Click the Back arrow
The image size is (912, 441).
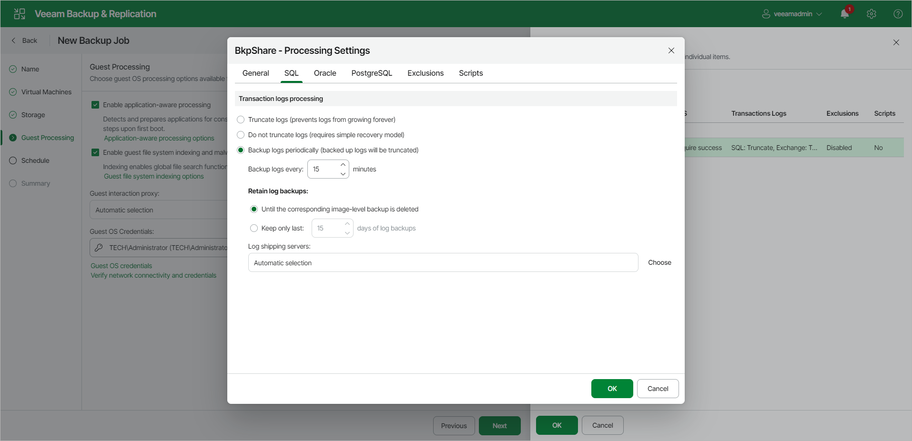pyautogui.click(x=13, y=40)
